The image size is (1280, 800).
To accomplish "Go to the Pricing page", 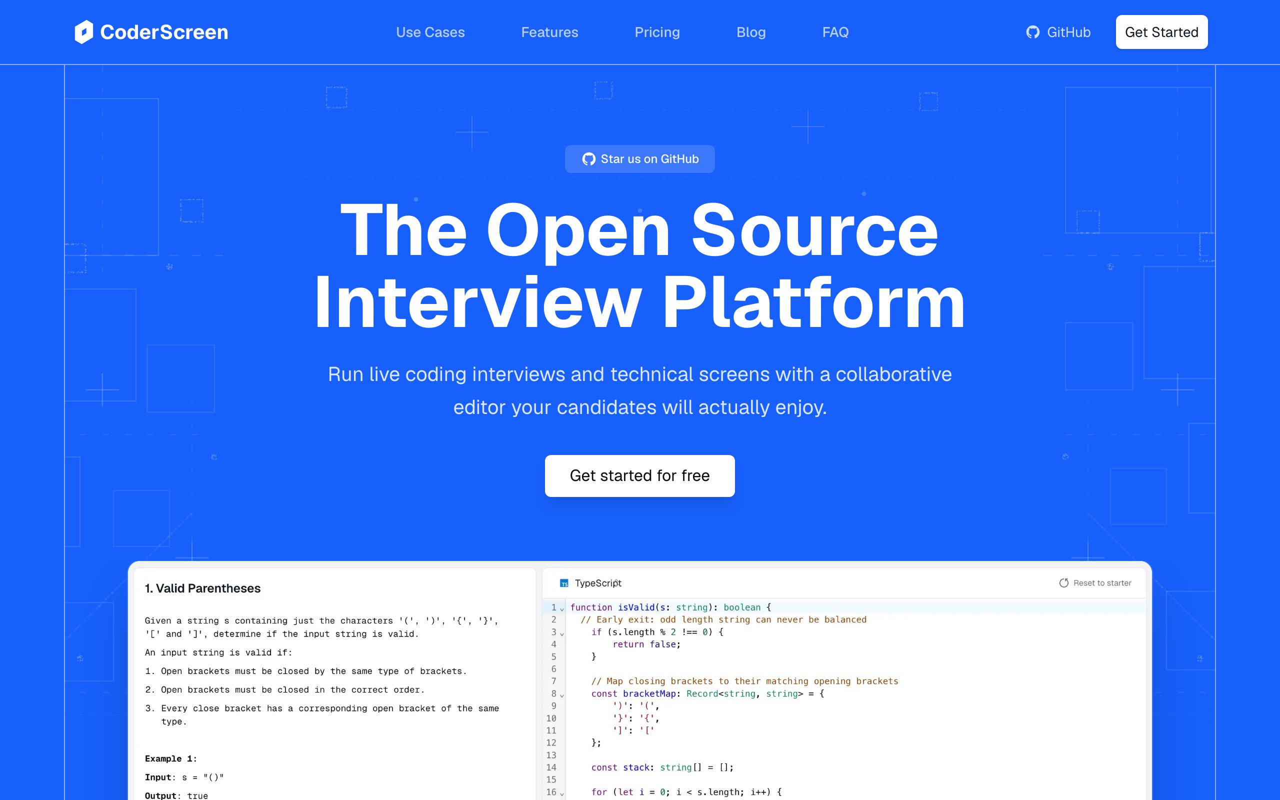I will tap(657, 32).
